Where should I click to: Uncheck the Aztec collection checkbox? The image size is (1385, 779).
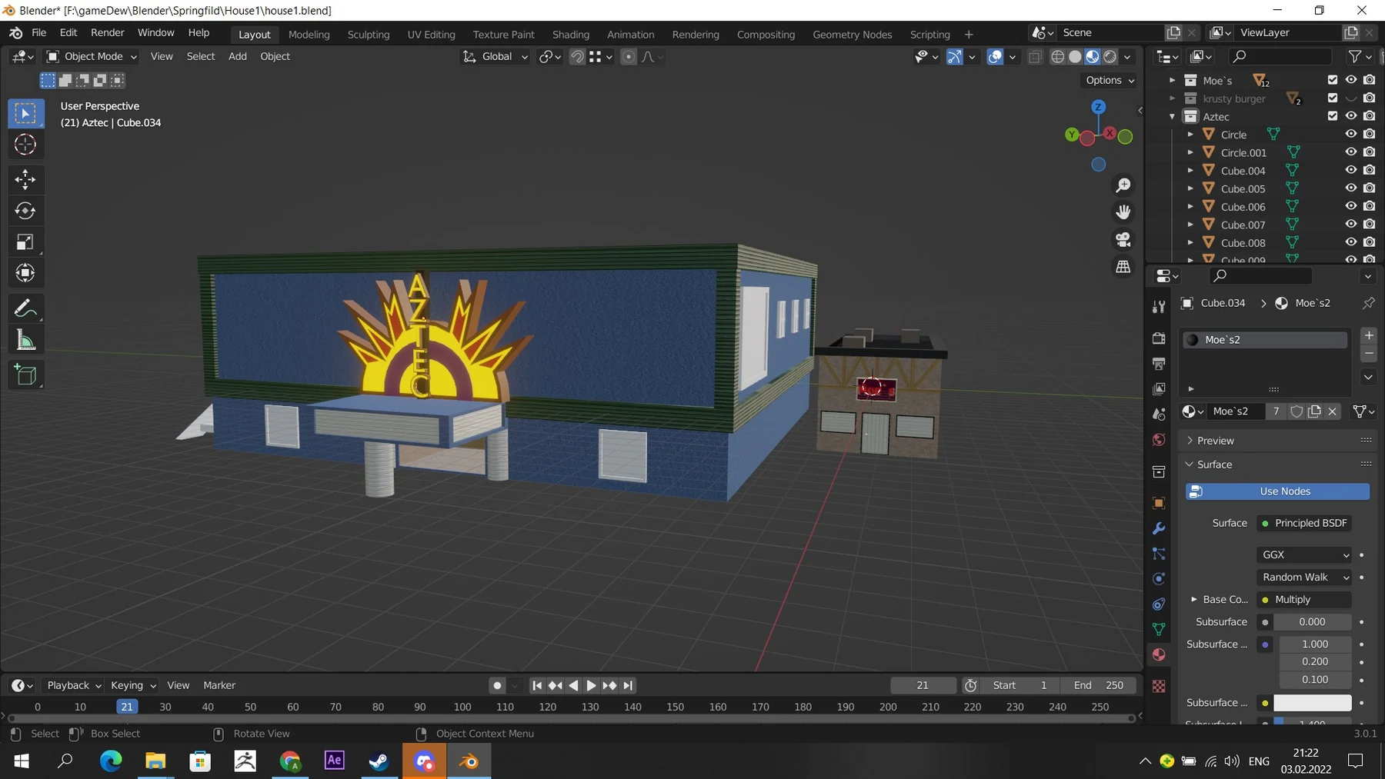(x=1333, y=116)
